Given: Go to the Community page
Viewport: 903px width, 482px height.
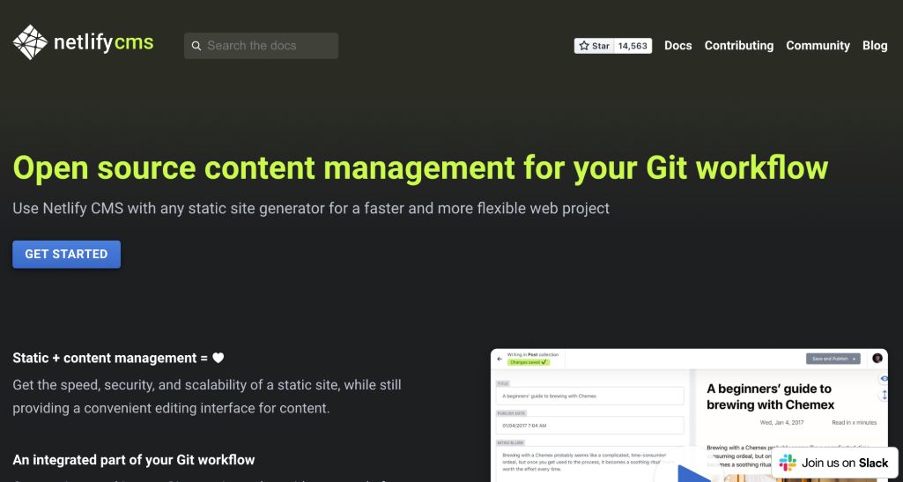Looking at the screenshot, I should click(x=818, y=46).
